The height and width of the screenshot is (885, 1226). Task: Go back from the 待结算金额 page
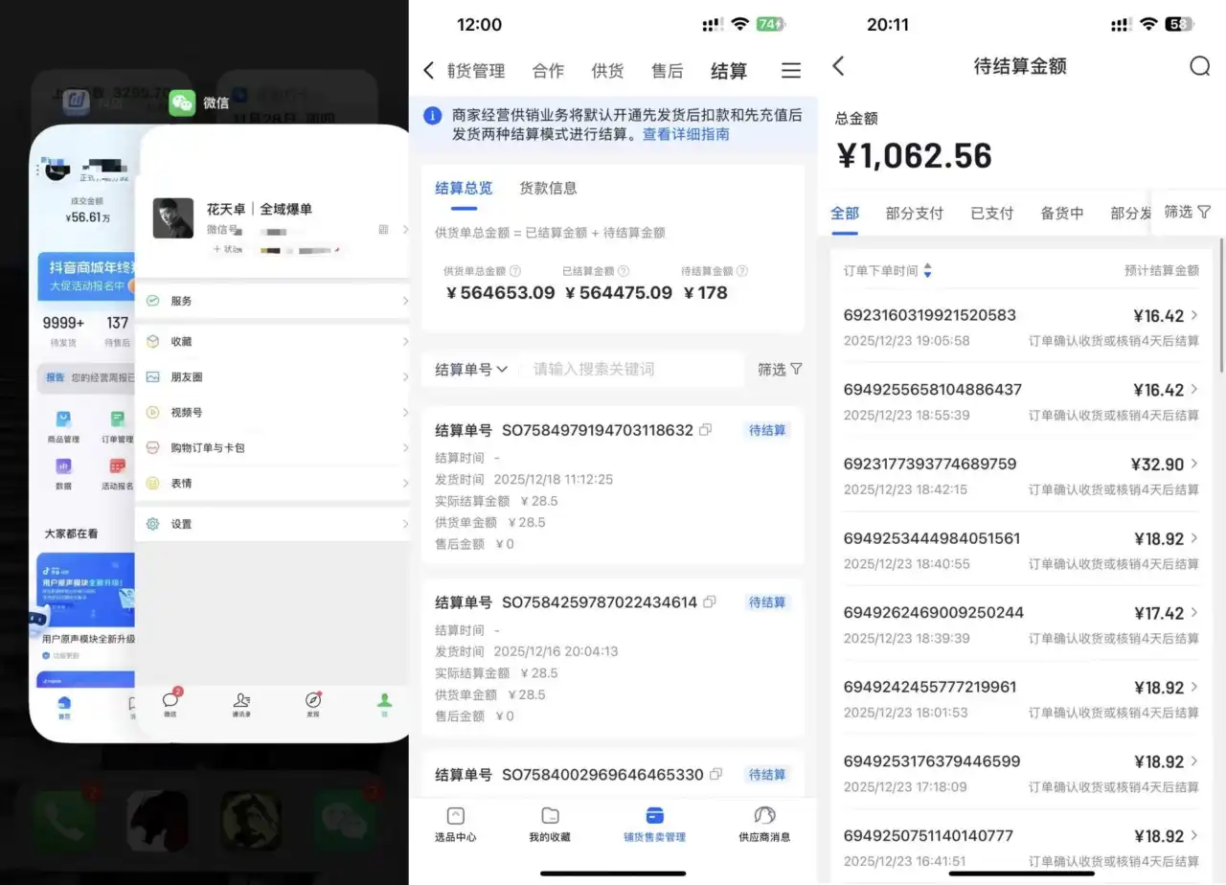point(838,65)
